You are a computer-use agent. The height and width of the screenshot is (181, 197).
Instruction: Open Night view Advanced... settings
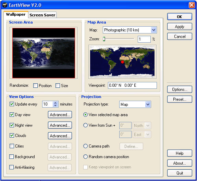[x=60, y=125]
